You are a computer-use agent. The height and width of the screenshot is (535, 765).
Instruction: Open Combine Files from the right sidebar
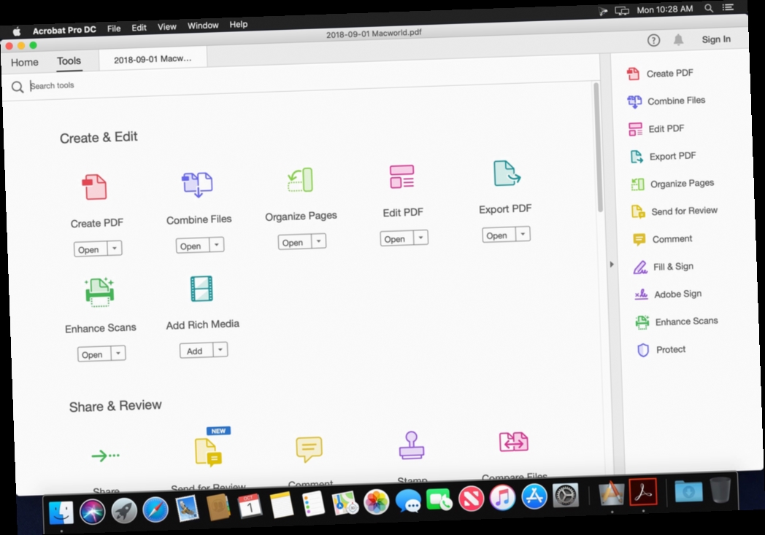[666, 101]
